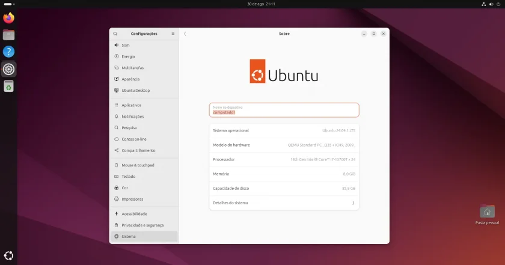Click the Capacidade de disco row
The image size is (505, 265).
[284, 188]
